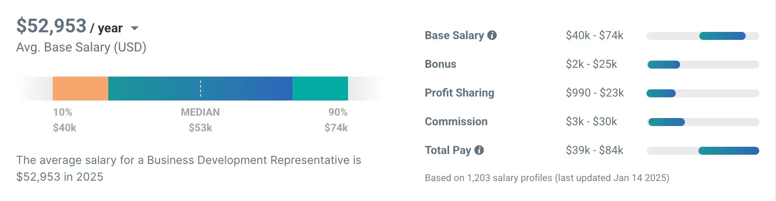Screen dimensions: 776x201
Task: Select the Commission row label
Action: (456, 122)
